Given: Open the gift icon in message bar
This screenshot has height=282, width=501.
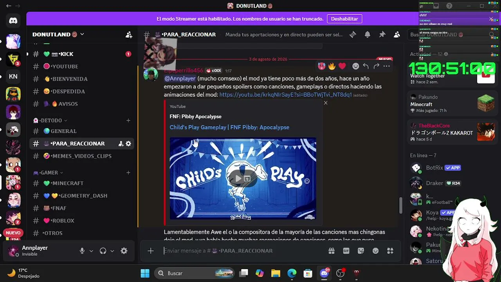Looking at the screenshot, I should [x=332, y=251].
